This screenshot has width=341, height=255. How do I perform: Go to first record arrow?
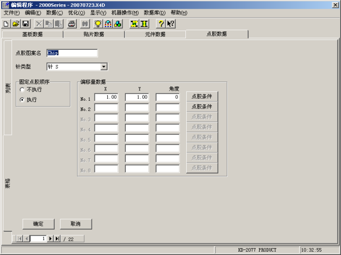tap(20, 239)
